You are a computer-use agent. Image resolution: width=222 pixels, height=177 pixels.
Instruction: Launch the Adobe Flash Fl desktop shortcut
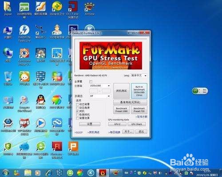click(57, 150)
